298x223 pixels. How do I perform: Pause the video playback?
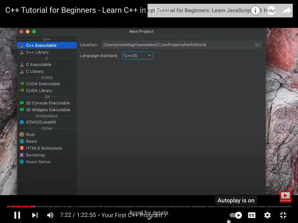pyautogui.click(x=17, y=215)
